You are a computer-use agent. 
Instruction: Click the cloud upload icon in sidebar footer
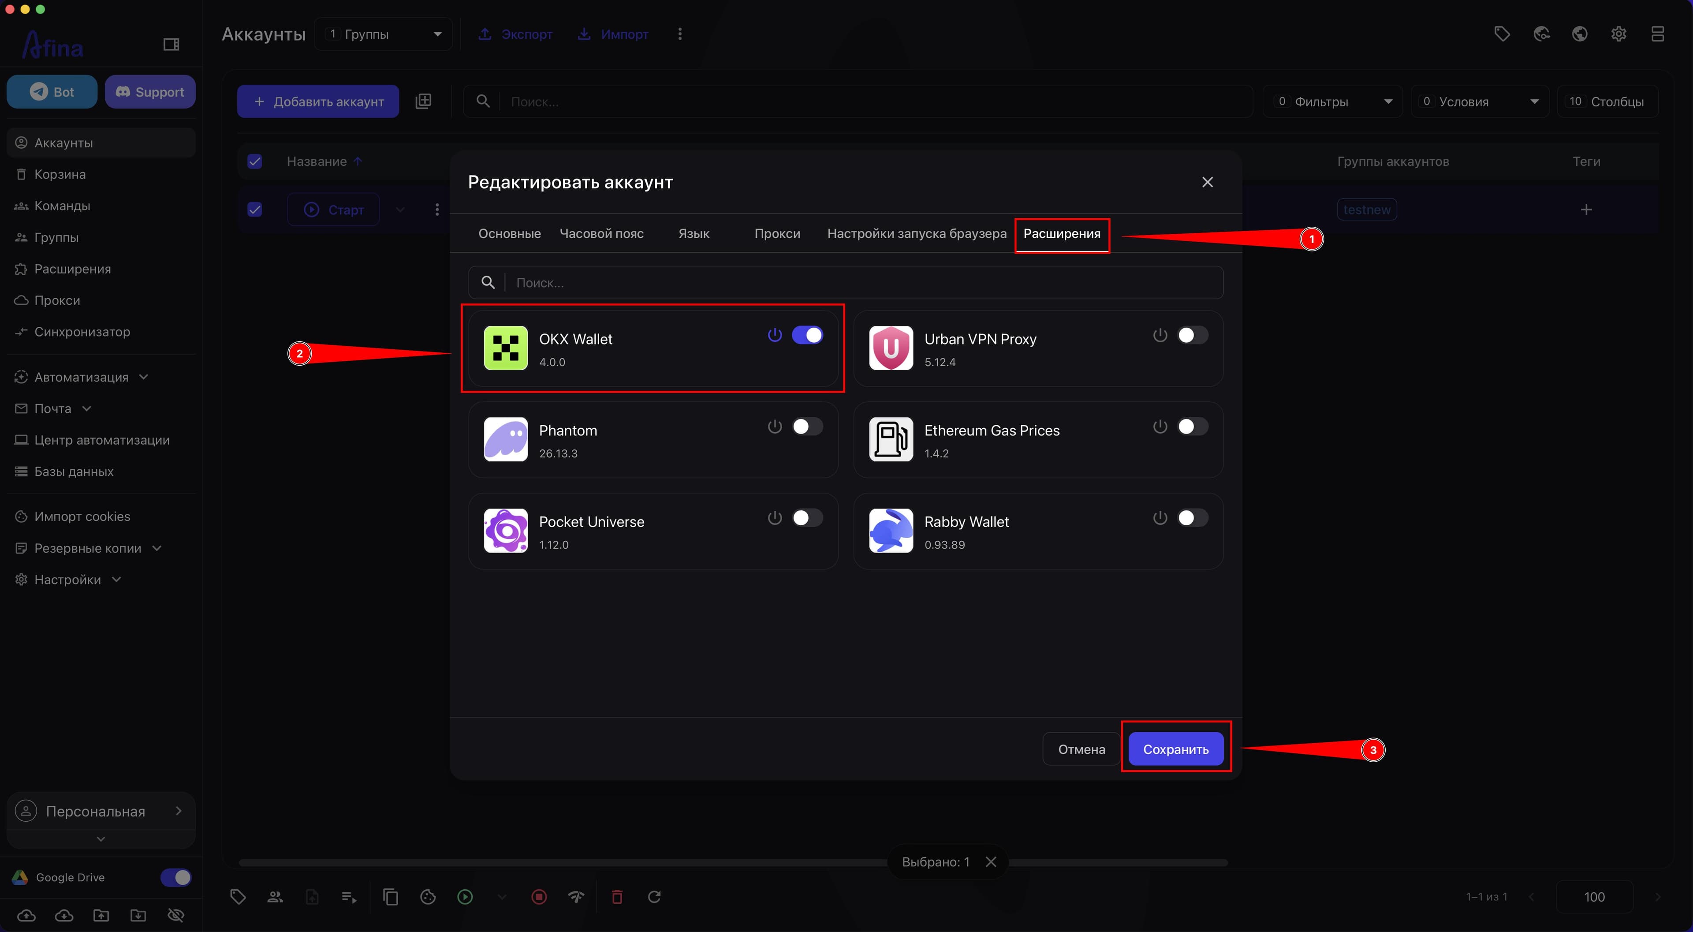coord(26,915)
